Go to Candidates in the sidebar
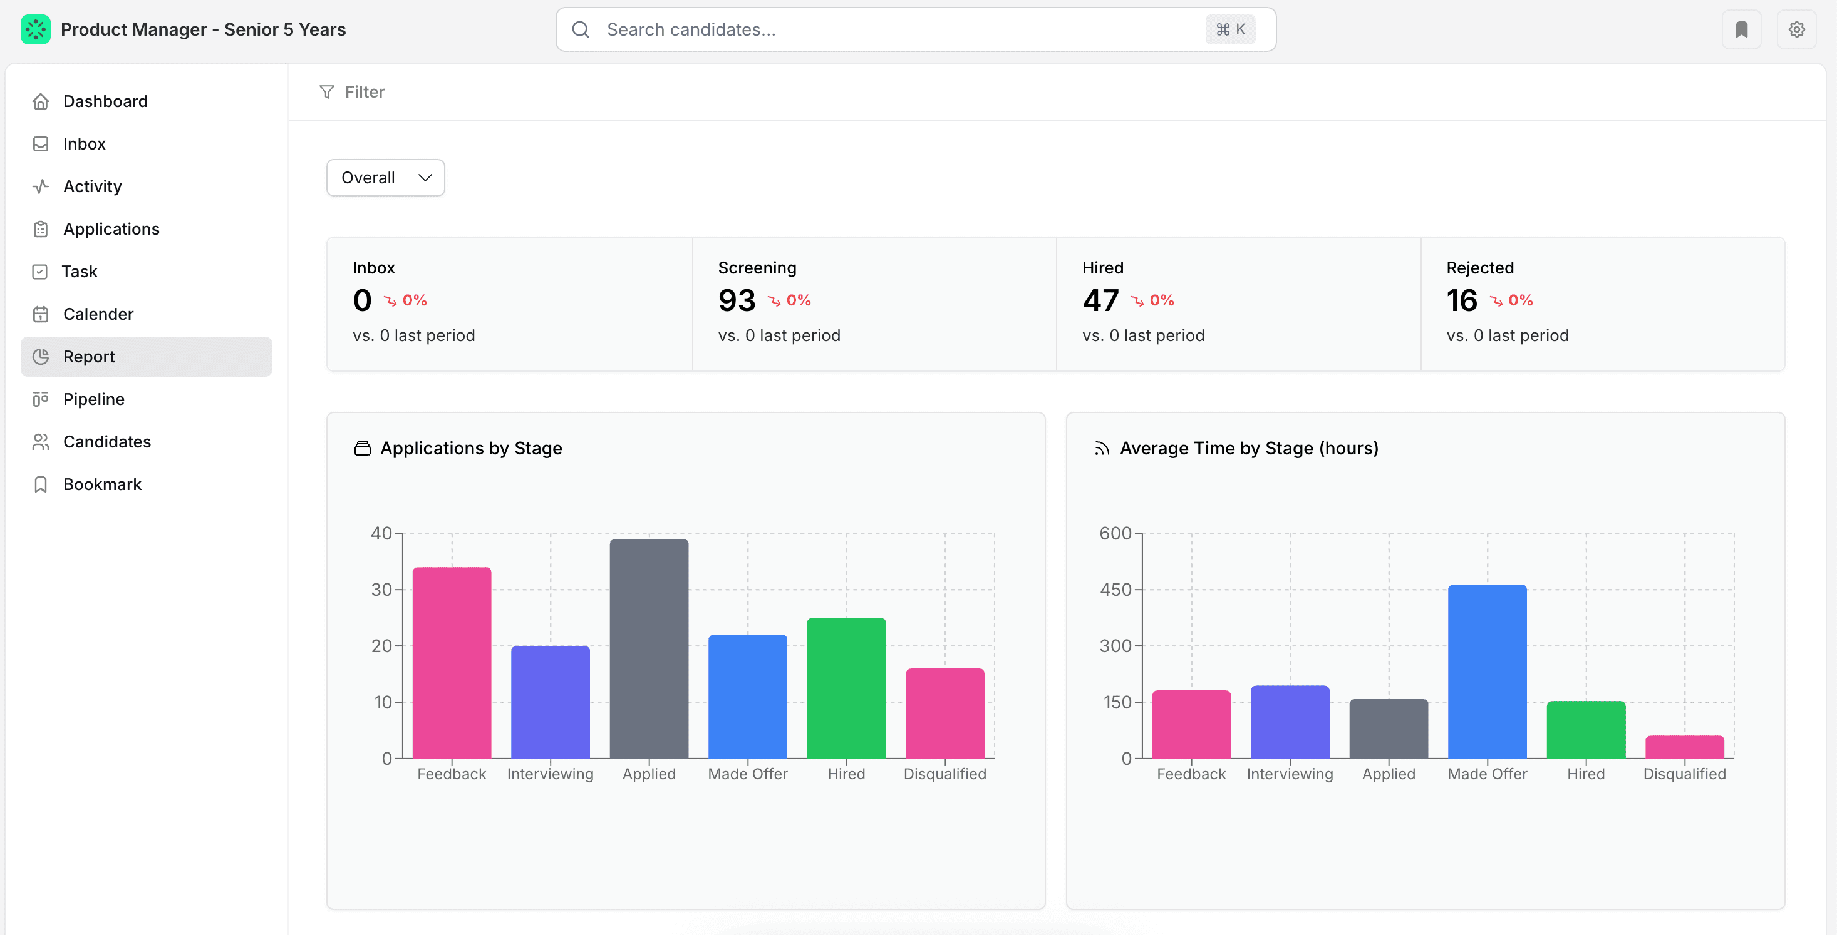The width and height of the screenshot is (1837, 935). (107, 442)
